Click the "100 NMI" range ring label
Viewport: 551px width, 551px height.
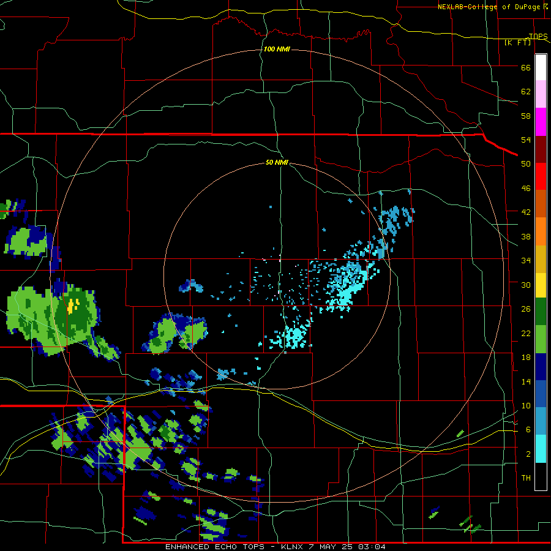click(x=277, y=49)
